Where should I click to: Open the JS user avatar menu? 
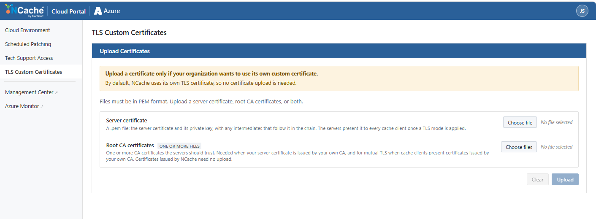point(582,11)
